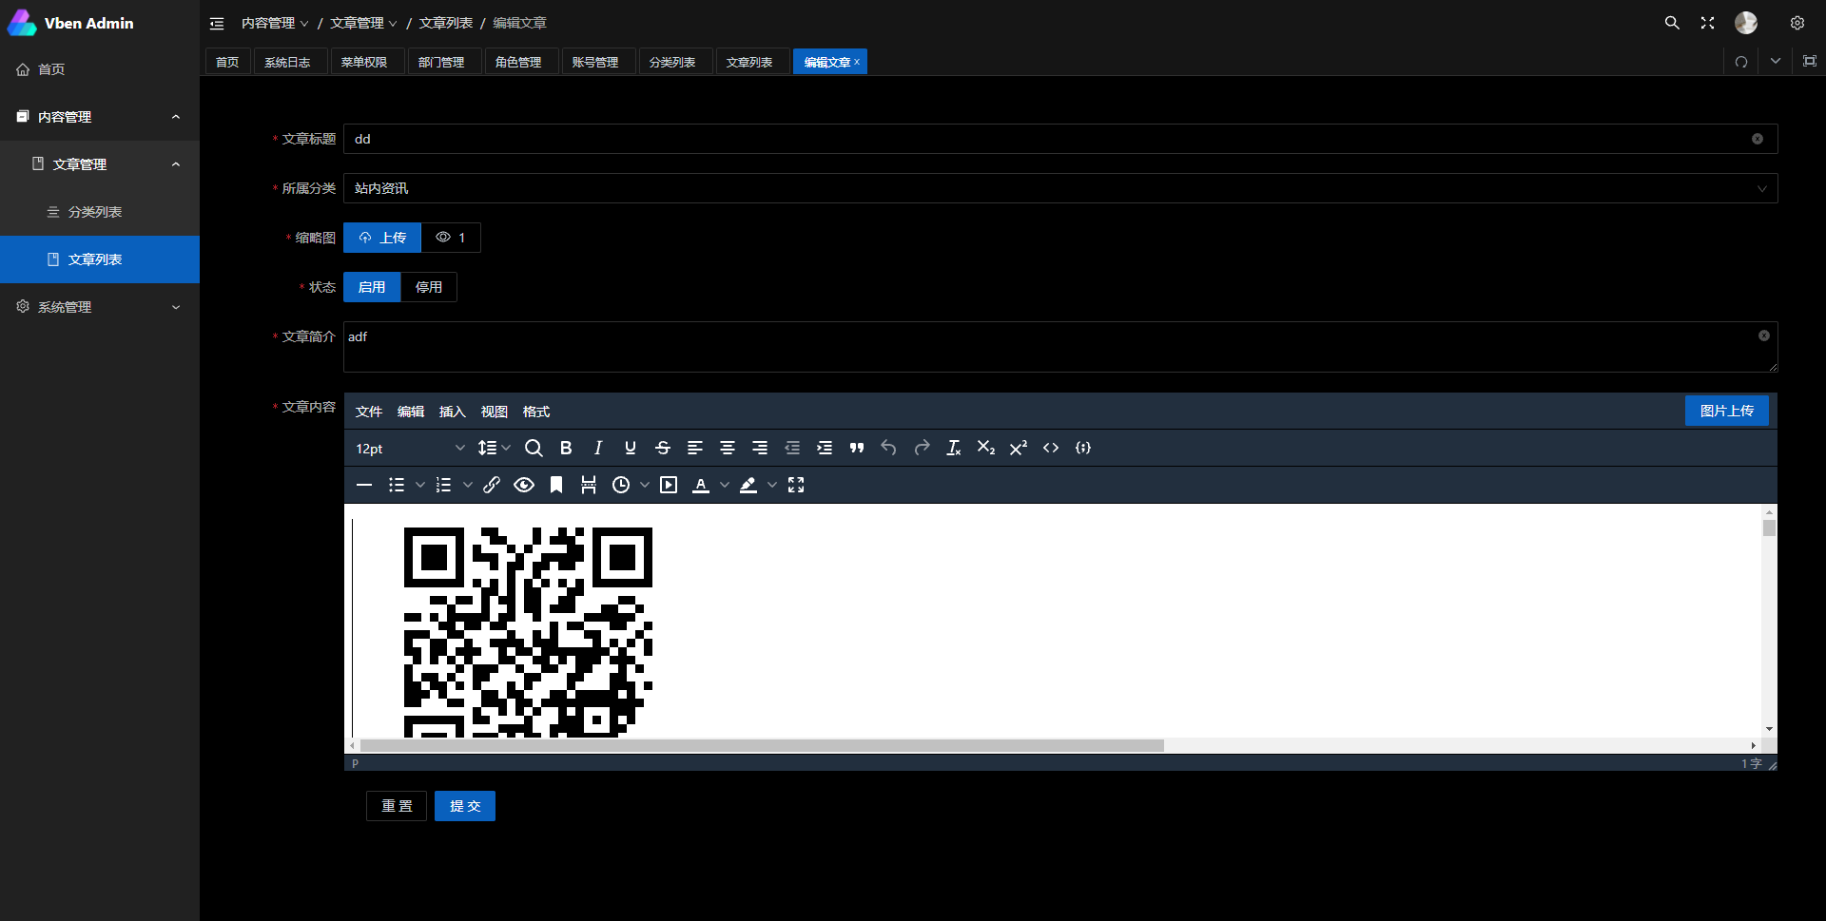Open 视图 editor menu
This screenshot has width=1826, height=921.
(x=495, y=412)
